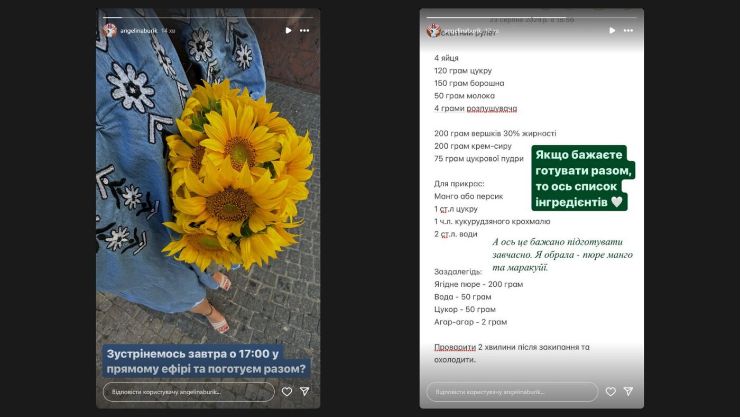Click the italic 'А ось це бажано підготувати' note
740x417 pixels.
click(x=562, y=255)
